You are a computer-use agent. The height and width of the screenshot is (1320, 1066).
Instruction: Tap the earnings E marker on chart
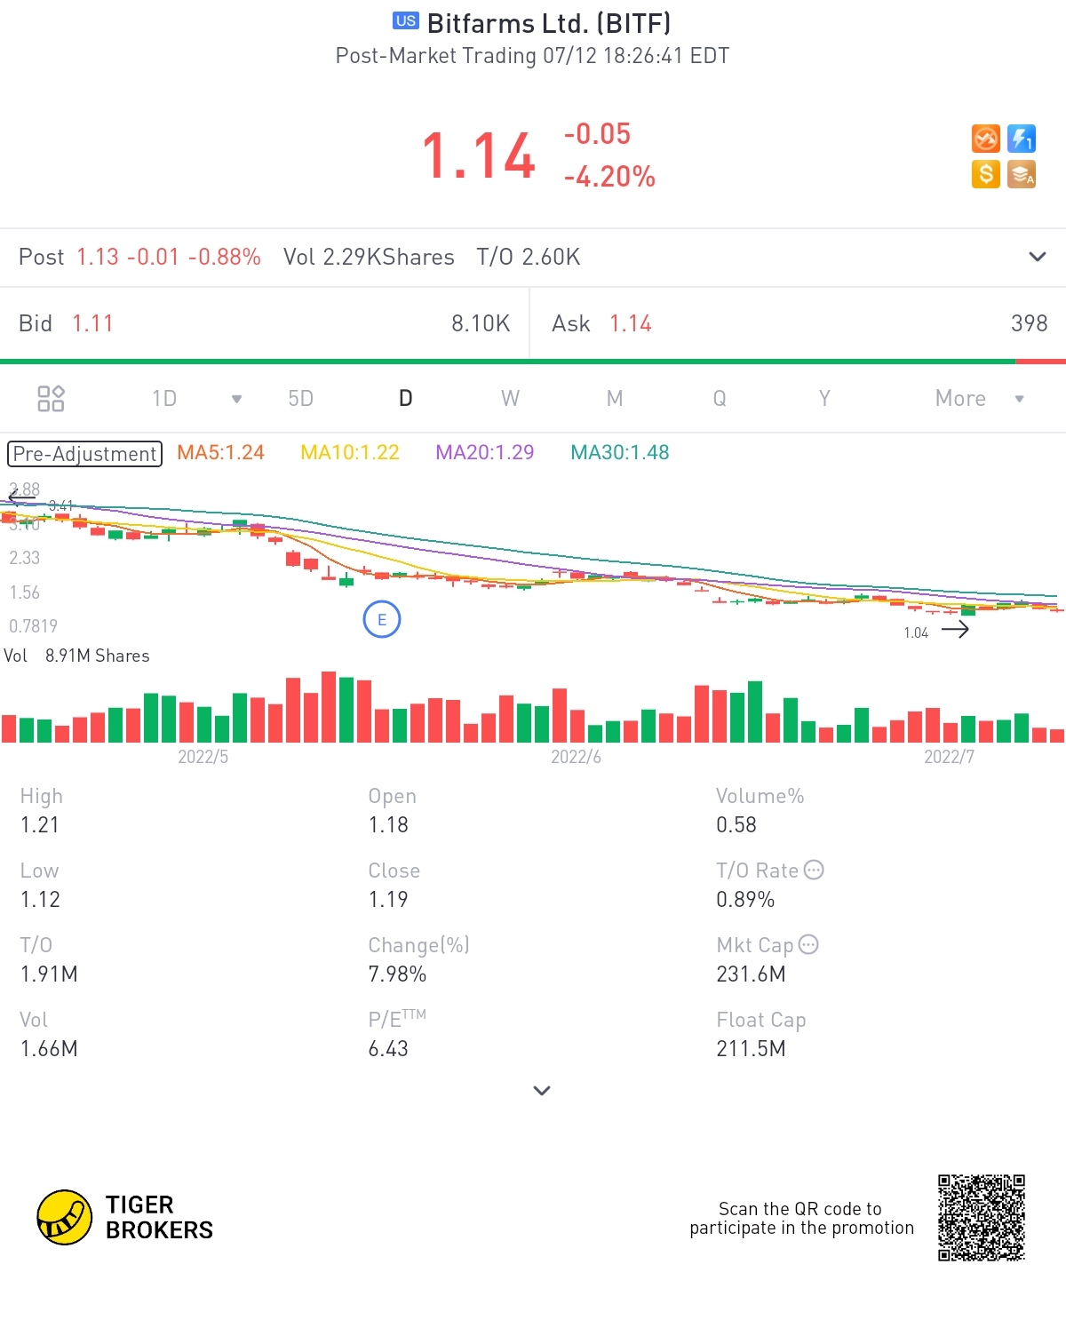[382, 619]
